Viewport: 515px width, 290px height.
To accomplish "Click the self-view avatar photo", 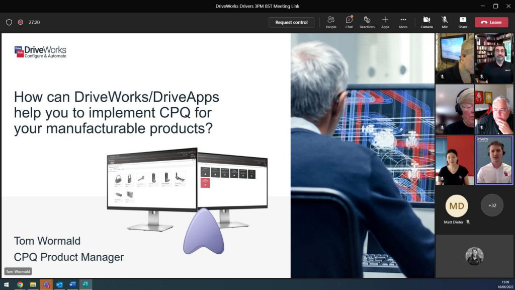I will pyautogui.click(x=474, y=256).
